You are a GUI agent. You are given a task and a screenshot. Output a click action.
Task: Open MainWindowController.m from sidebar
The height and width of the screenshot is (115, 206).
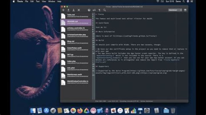pos(76,82)
